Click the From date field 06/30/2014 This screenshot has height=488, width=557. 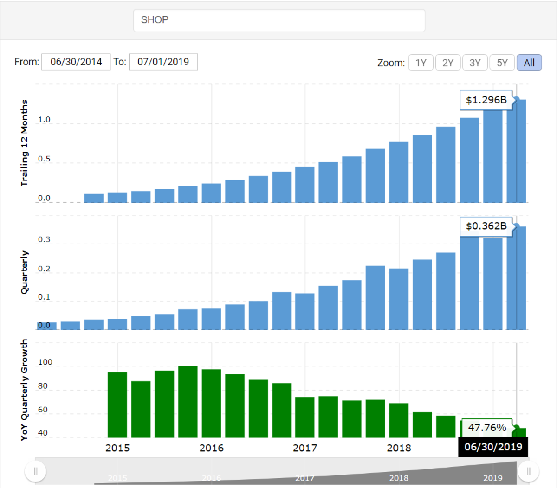point(76,62)
